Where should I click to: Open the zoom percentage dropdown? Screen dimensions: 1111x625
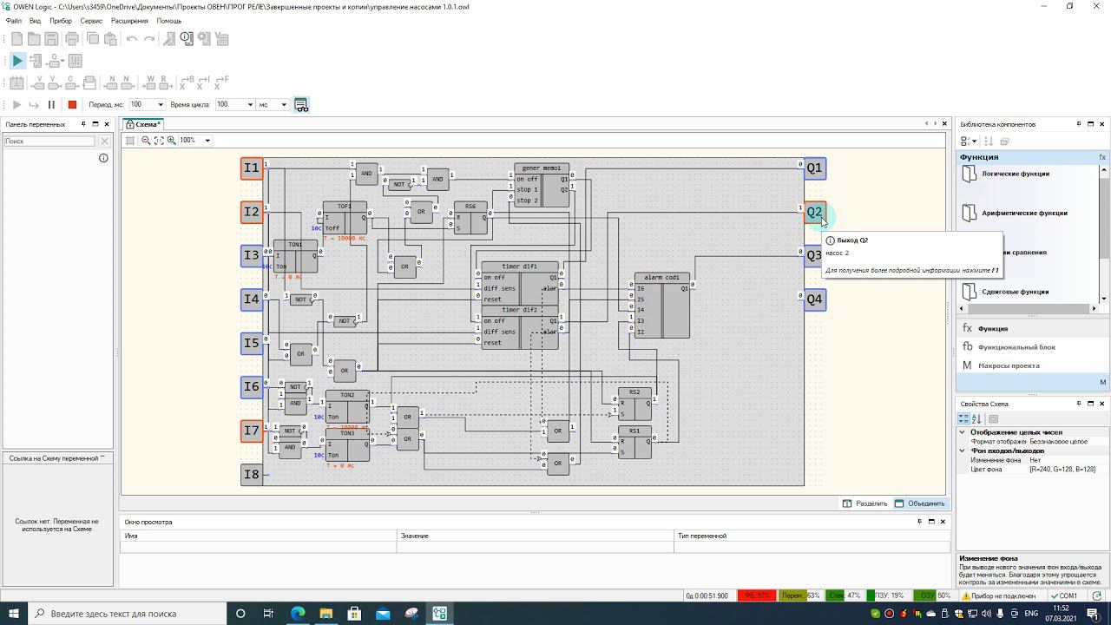pos(207,141)
